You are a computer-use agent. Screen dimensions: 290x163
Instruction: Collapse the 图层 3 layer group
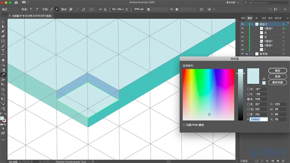pyautogui.click(x=252, y=24)
